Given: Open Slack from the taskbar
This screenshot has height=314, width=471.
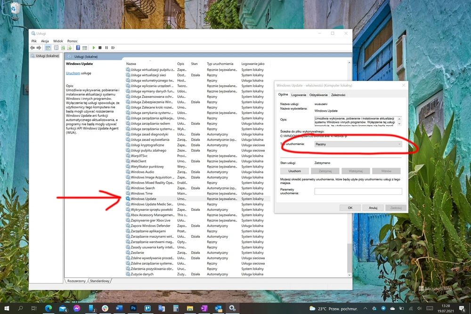Looking at the screenshot, I should 105,308.
